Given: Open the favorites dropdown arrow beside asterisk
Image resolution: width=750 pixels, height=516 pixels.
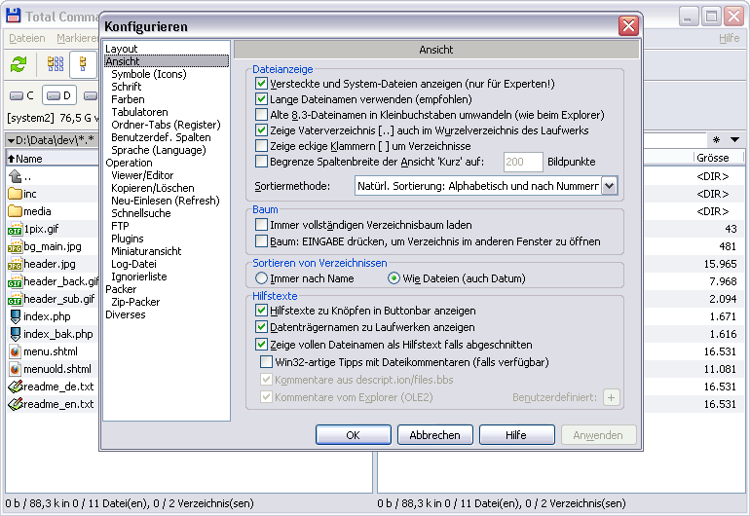Looking at the screenshot, I should pos(734,139).
